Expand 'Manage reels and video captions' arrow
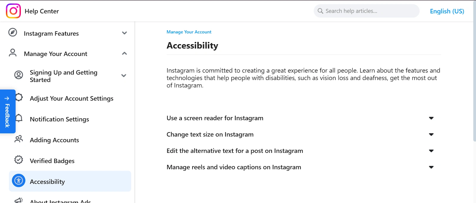The height and width of the screenshot is (203, 476). (x=431, y=167)
